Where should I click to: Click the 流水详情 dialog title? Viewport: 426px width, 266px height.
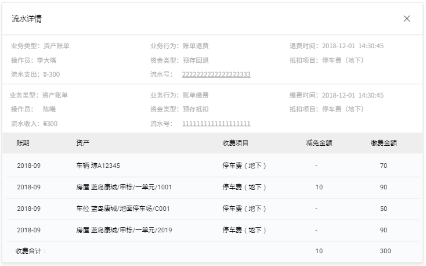point(27,19)
